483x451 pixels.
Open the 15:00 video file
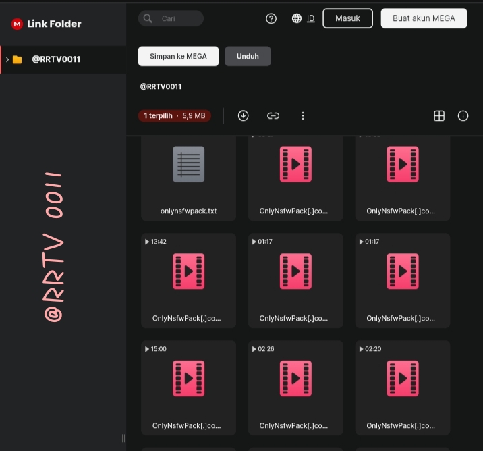pyautogui.click(x=188, y=388)
